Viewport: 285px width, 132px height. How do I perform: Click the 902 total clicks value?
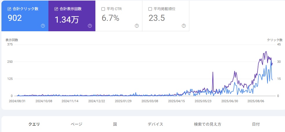(15, 18)
